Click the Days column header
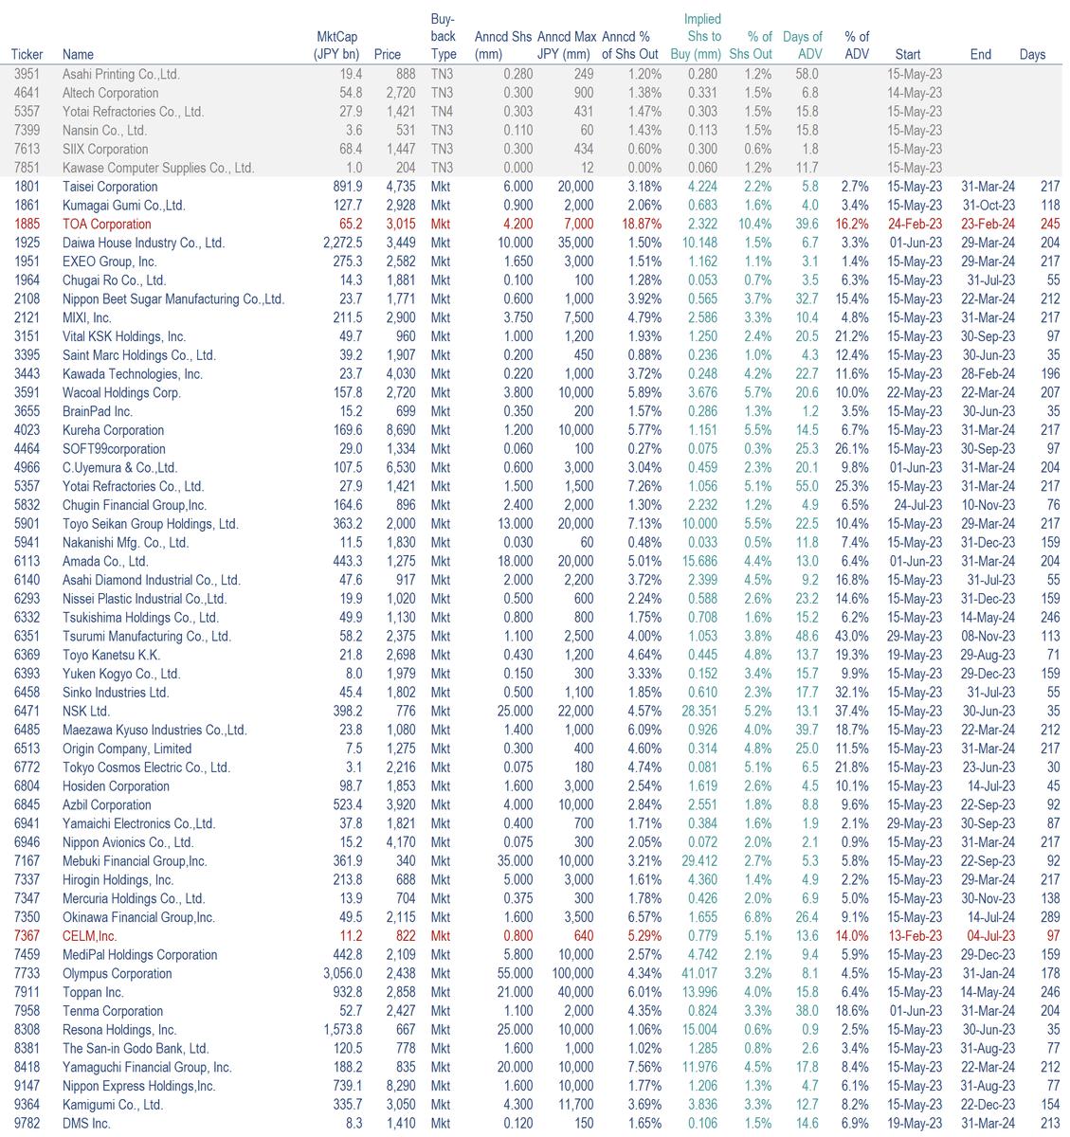 (1033, 55)
